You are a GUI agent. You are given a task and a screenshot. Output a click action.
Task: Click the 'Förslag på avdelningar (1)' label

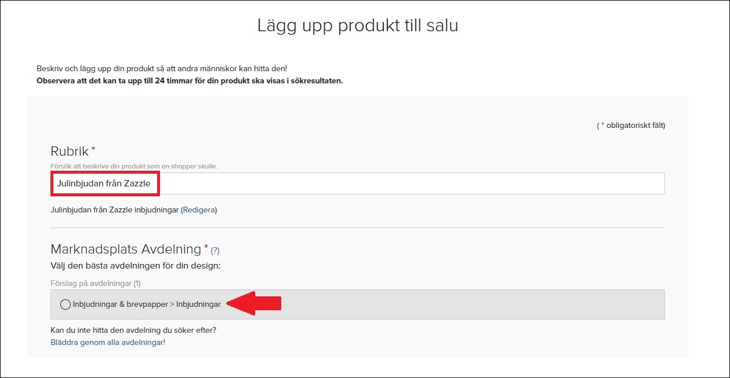(x=96, y=284)
